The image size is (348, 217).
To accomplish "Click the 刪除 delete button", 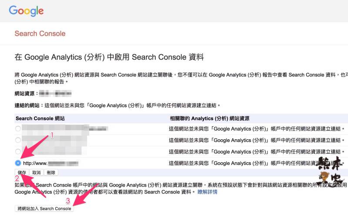I will pyautogui.click(x=51, y=172).
